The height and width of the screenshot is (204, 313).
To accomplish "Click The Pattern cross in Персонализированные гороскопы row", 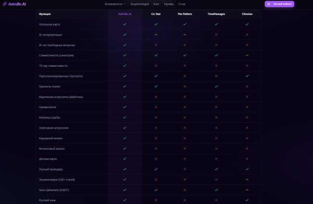I will tap(184, 76).
